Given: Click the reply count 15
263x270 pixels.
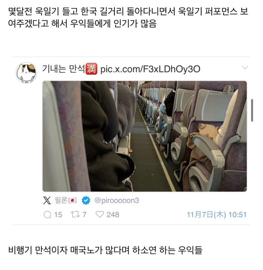Looking at the screenshot, I should (58, 215).
